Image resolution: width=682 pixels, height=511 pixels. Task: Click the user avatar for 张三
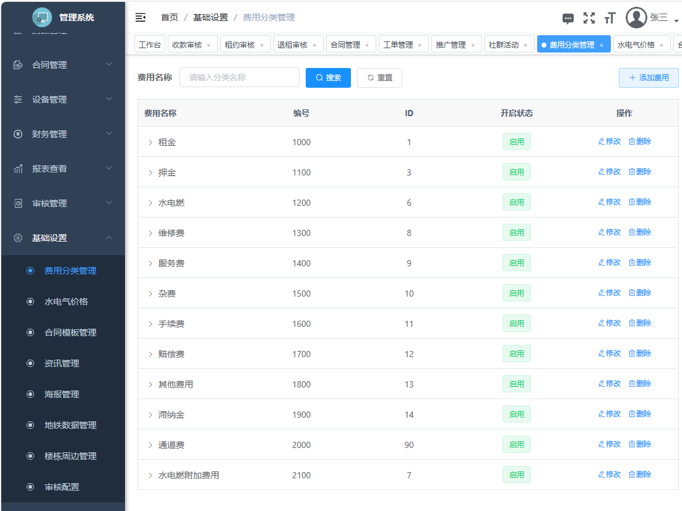(x=636, y=18)
